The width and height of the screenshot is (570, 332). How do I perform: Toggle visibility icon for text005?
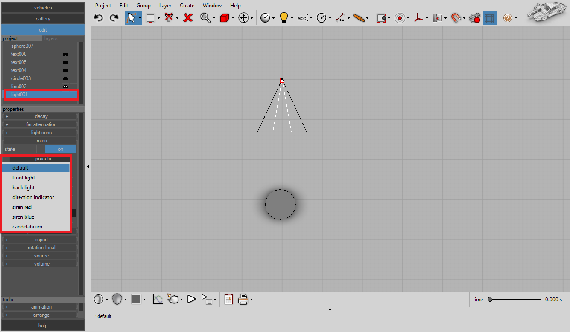tap(65, 62)
